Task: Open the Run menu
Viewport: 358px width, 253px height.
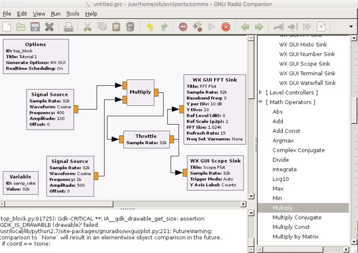Action: (56, 14)
